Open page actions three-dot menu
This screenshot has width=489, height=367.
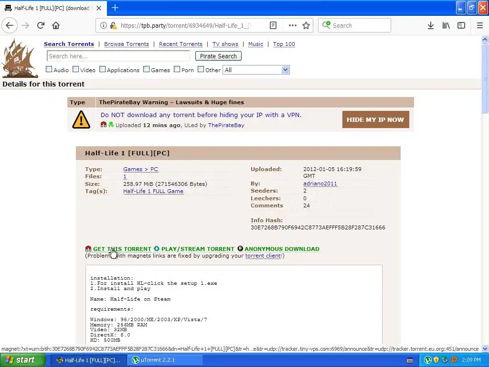coord(293,25)
